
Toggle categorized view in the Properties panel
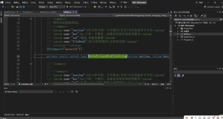[175, 75]
